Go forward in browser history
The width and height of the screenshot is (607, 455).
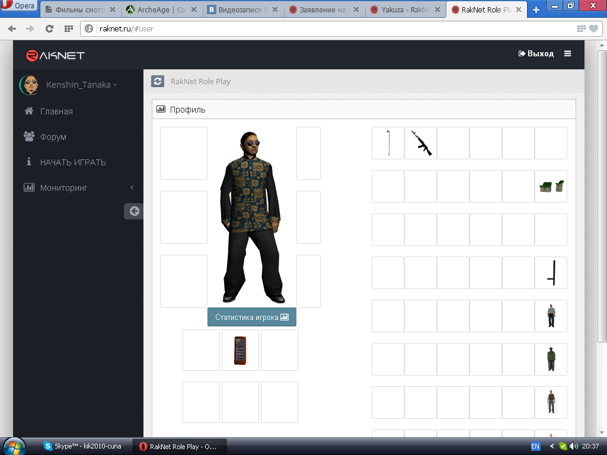30,28
